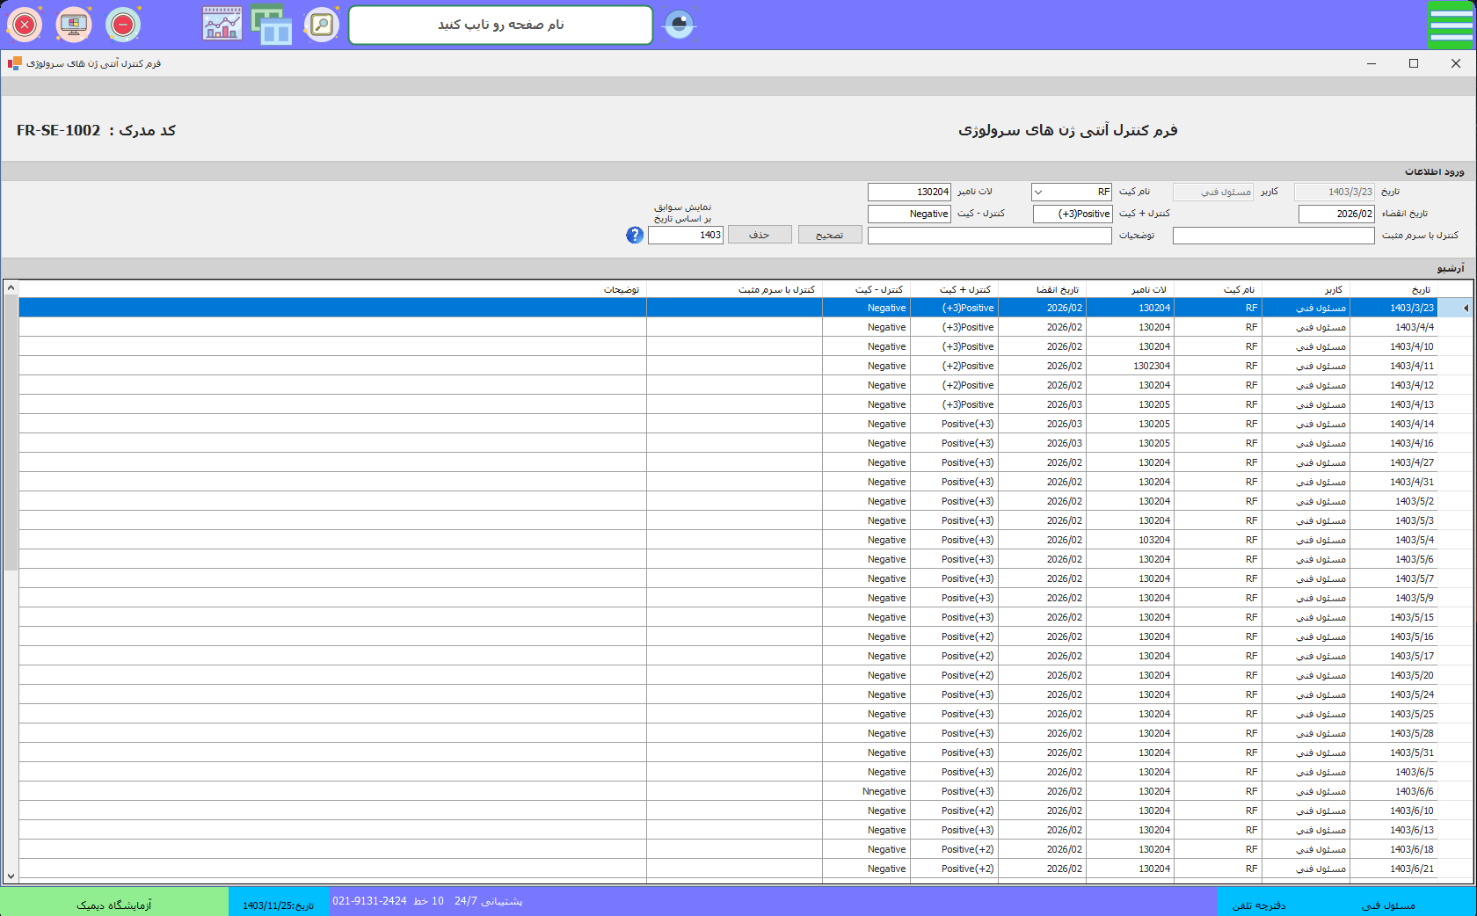Open the statistics chart icon

pos(222,25)
